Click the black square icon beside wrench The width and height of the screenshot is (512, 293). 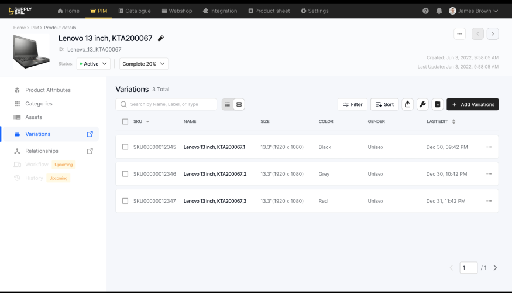tap(438, 104)
